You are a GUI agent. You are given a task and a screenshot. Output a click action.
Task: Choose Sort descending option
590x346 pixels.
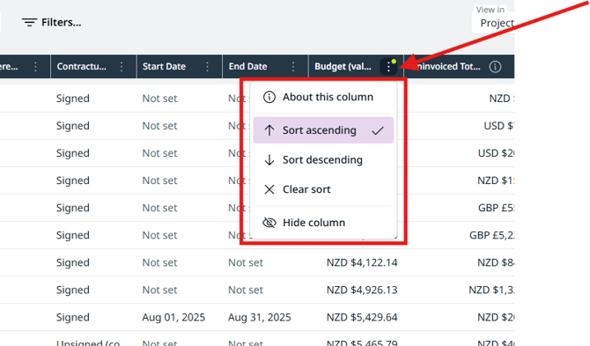coord(323,160)
